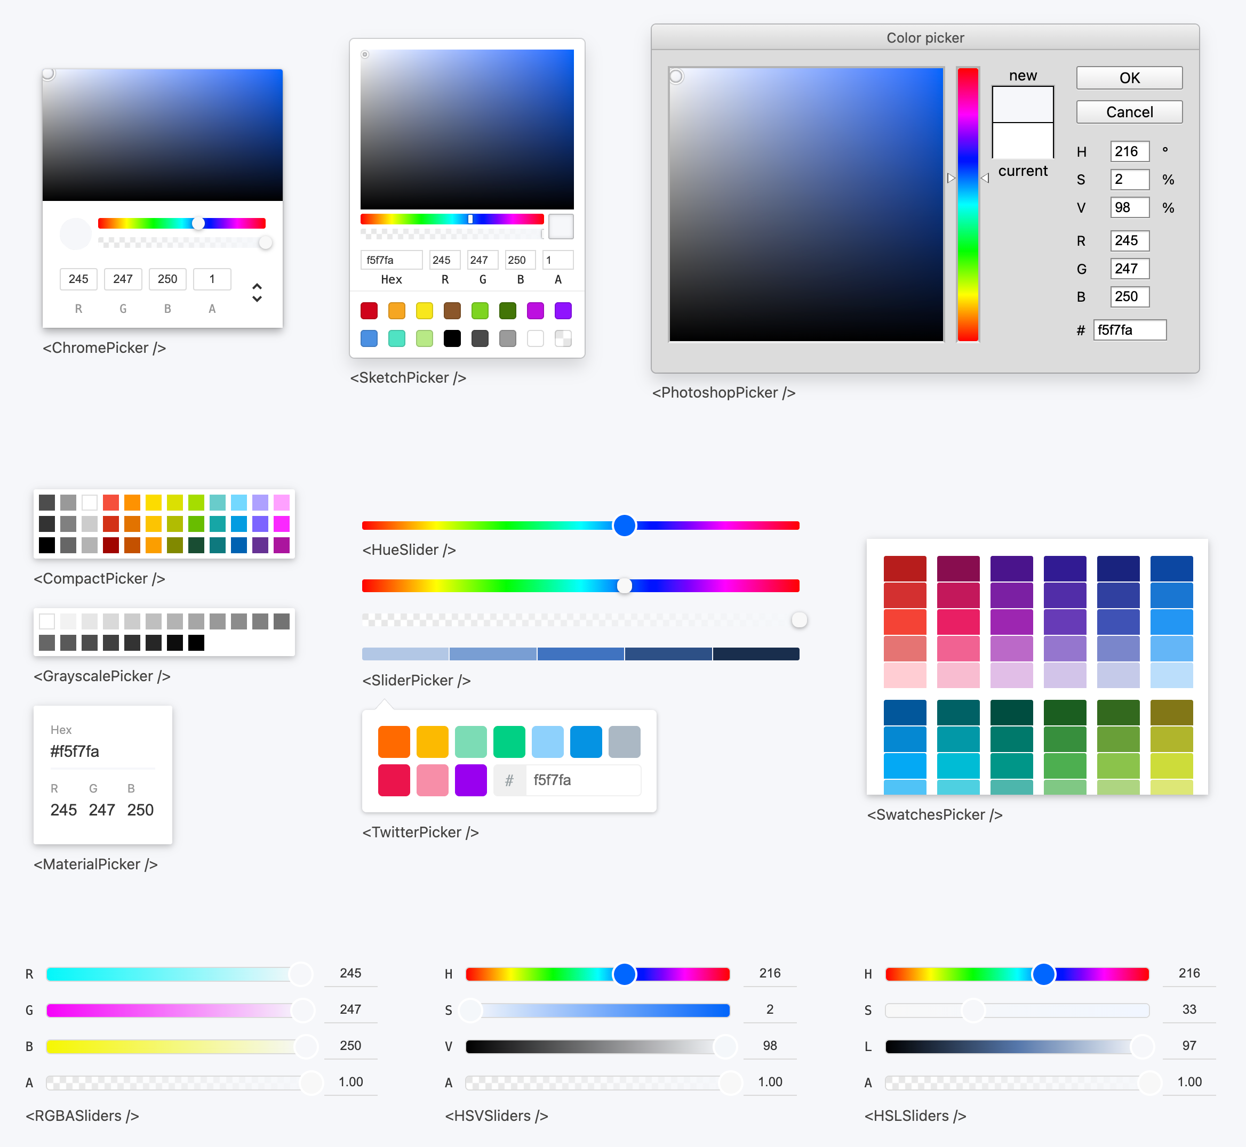Toggle ChromePicker color mode arrows
Viewport: 1246px width, 1147px height.
(x=257, y=292)
